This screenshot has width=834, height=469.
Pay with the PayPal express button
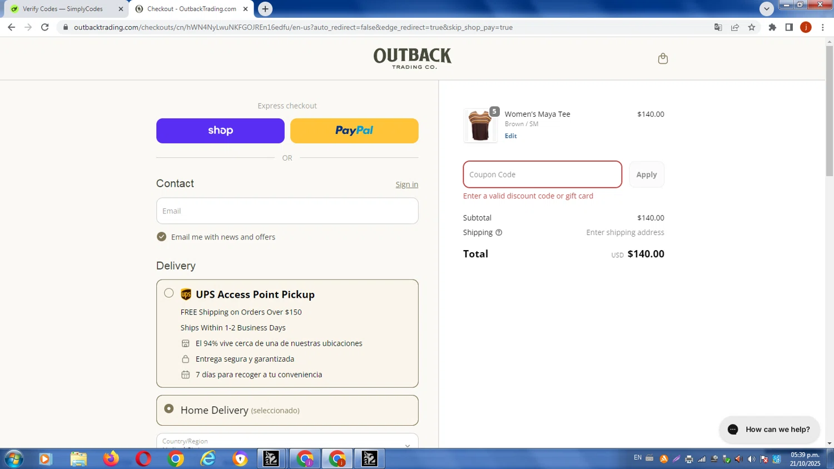click(x=354, y=131)
